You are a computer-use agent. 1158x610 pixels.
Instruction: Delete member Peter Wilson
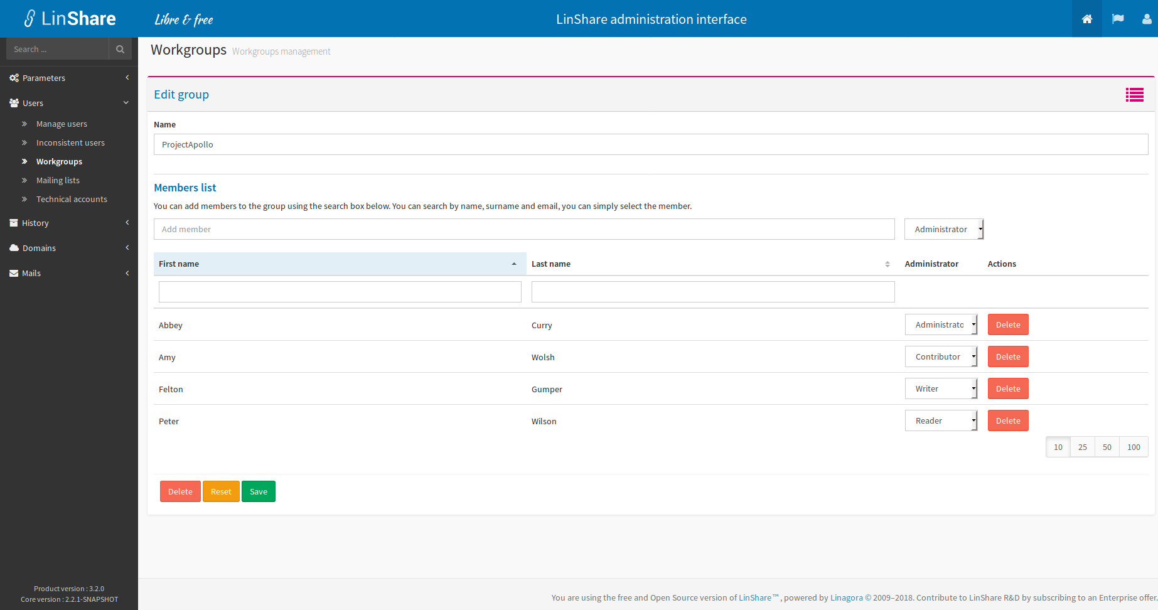1008,420
